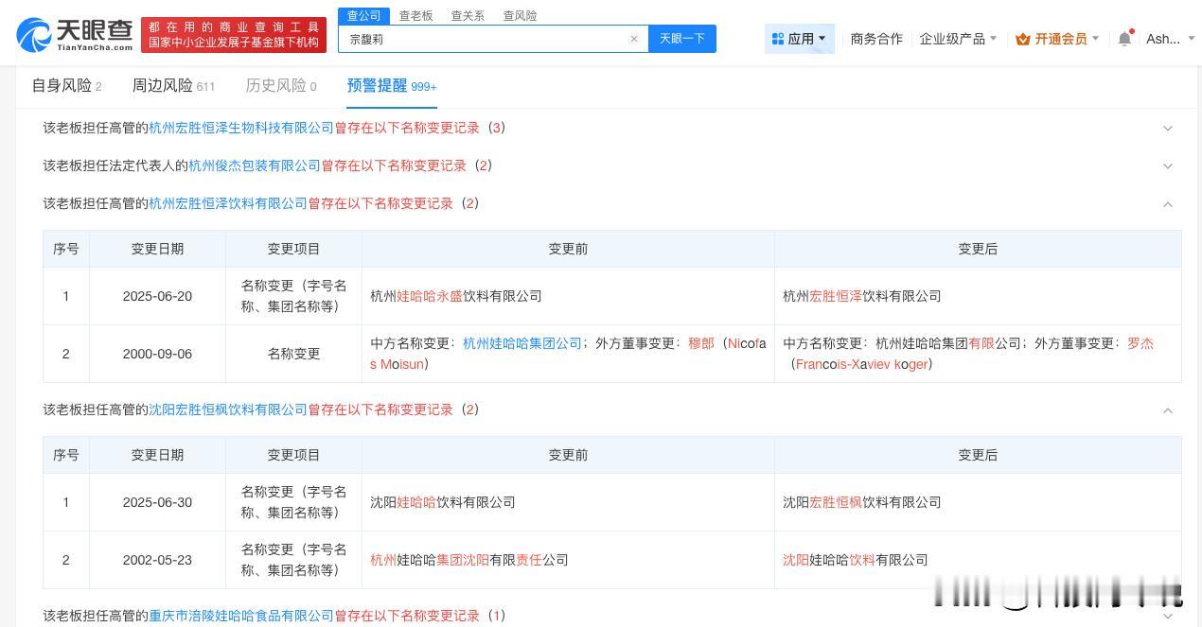Select the 查风险 search tab
This screenshot has height=627, width=1202.
[x=520, y=15]
